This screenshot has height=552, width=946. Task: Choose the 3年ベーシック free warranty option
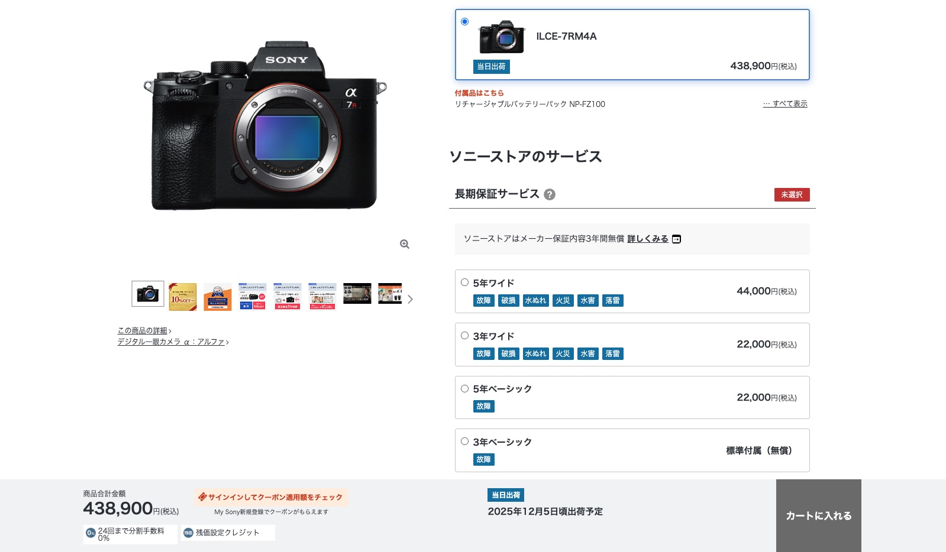[465, 441]
